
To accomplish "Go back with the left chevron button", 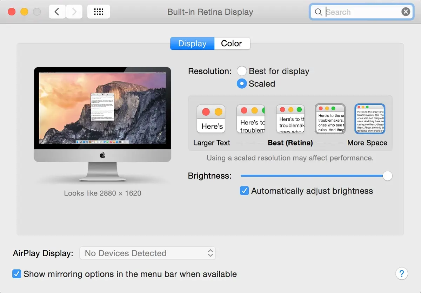I will [57, 12].
